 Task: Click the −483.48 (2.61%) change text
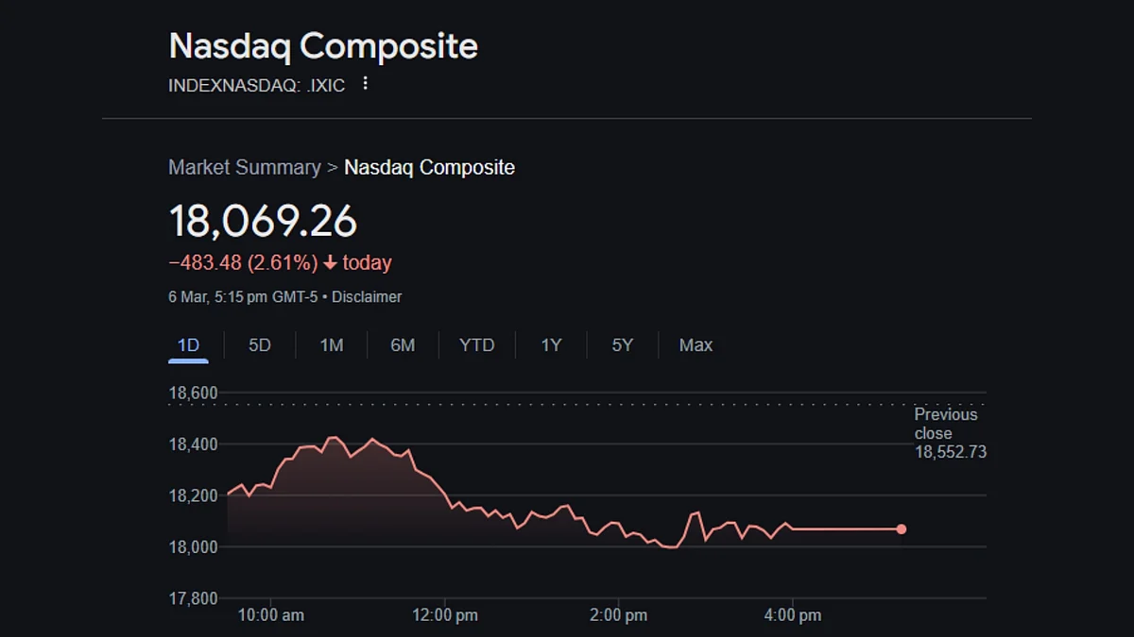[x=243, y=262]
